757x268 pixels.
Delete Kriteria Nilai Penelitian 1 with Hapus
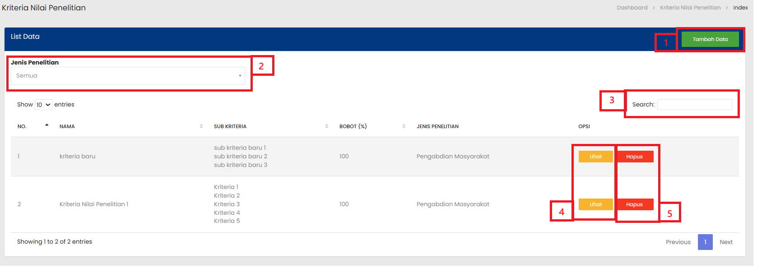[634, 204]
